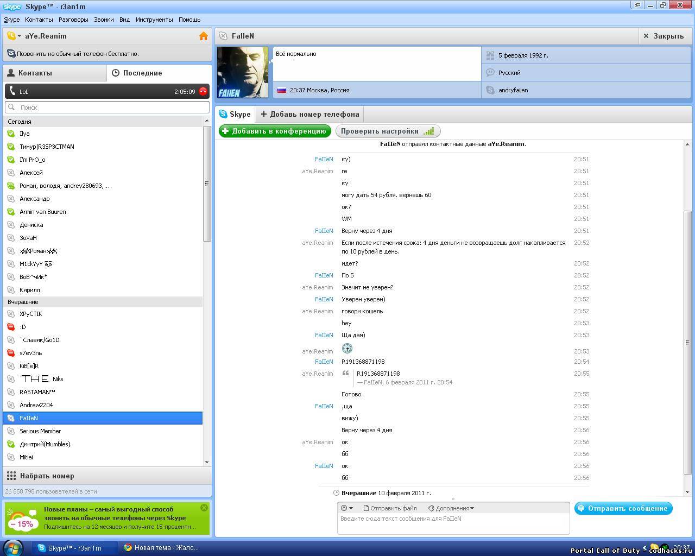Select the RASTAMAN™ conversation
Screen dimensions: 695x556
click(x=103, y=392)
